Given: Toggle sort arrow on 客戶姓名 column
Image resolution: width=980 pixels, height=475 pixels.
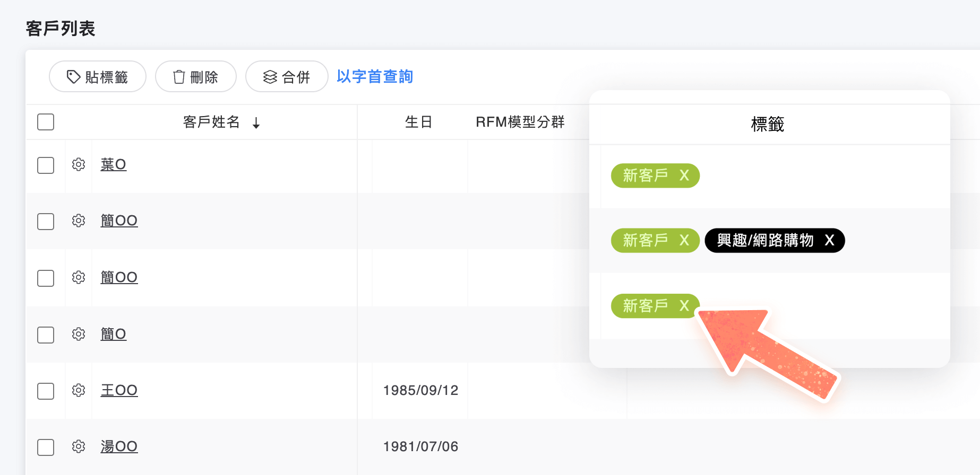Looking at the screenshot, I should (x=256, y=123).
